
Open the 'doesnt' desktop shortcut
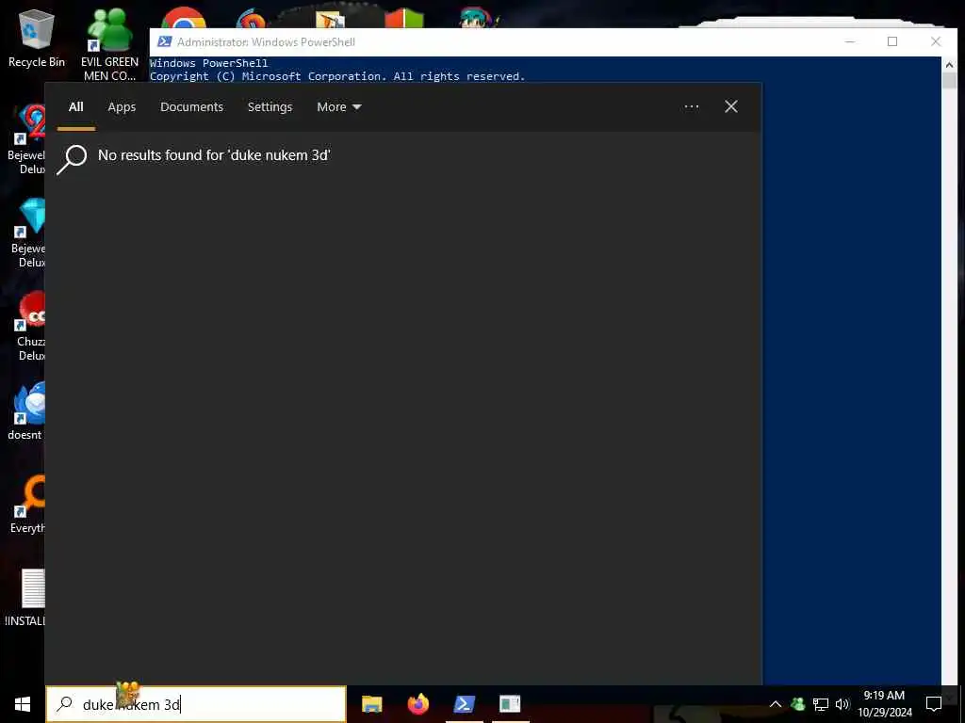click(x=25, y=411)
